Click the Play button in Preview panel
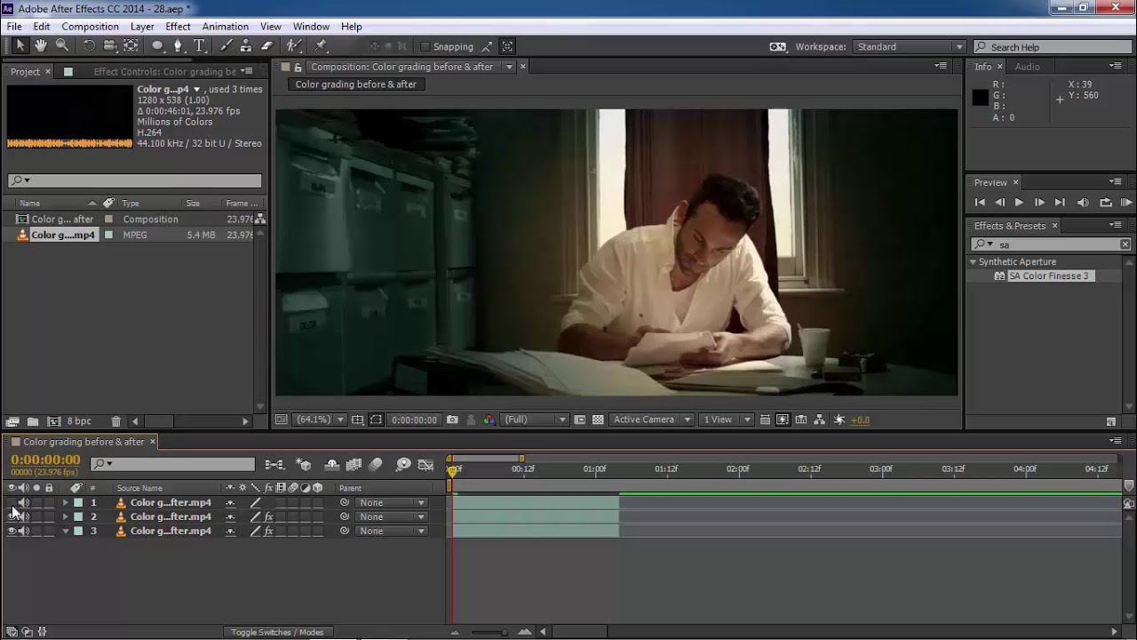This screenshot has height=640, width=1137. coord(1019,203)
